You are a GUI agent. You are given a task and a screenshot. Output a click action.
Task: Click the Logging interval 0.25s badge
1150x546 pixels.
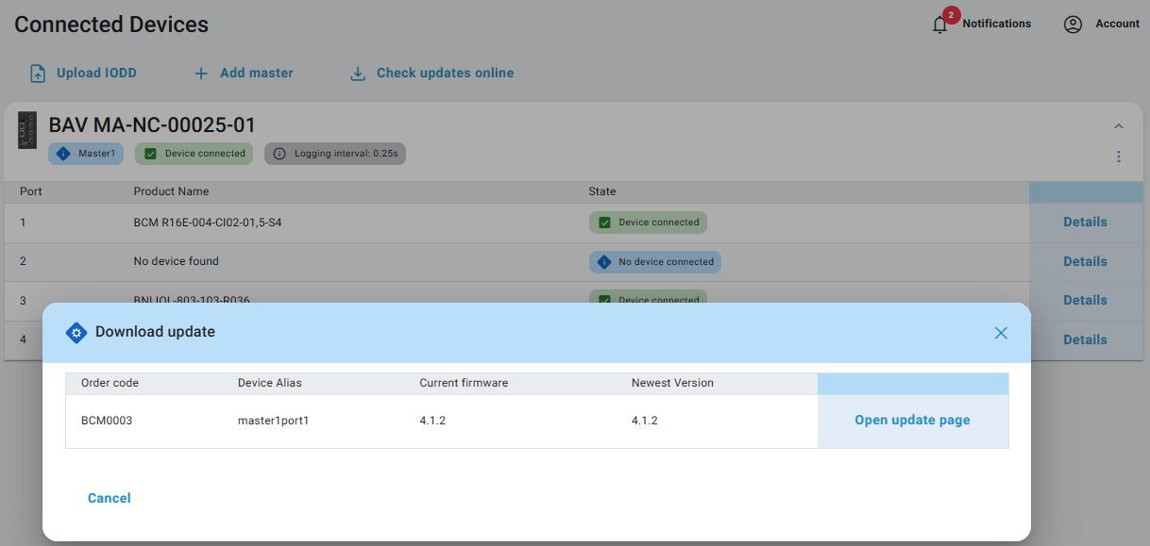click(x=335, y=154)
